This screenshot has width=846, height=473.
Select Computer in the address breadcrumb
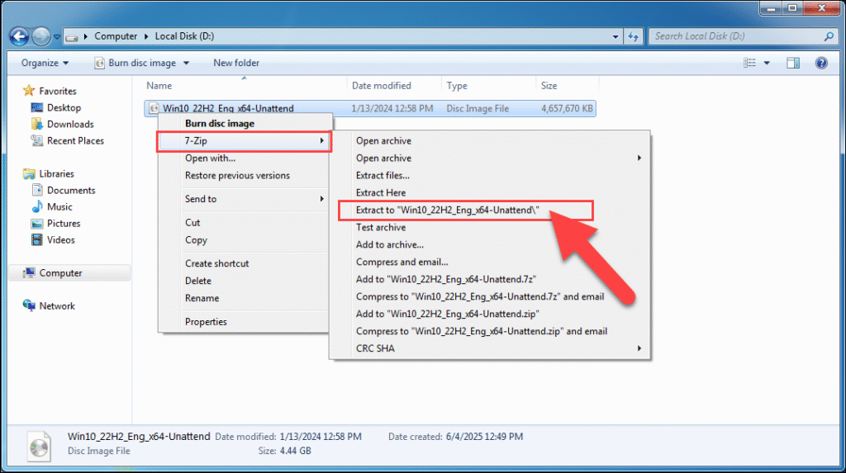(x=116, y=36)
